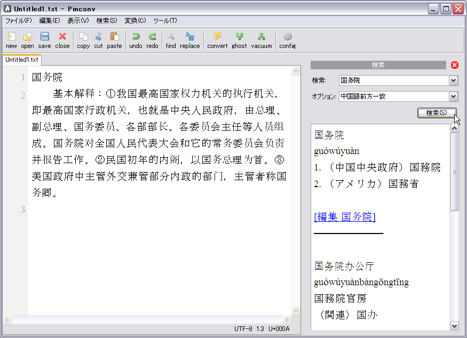
Task: Activate the ghost tool
Action: [x=240, y=40]
